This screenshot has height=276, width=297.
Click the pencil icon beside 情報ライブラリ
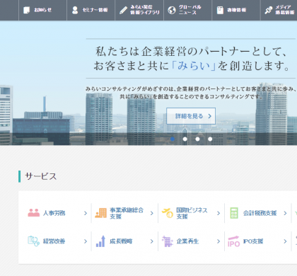123,10
